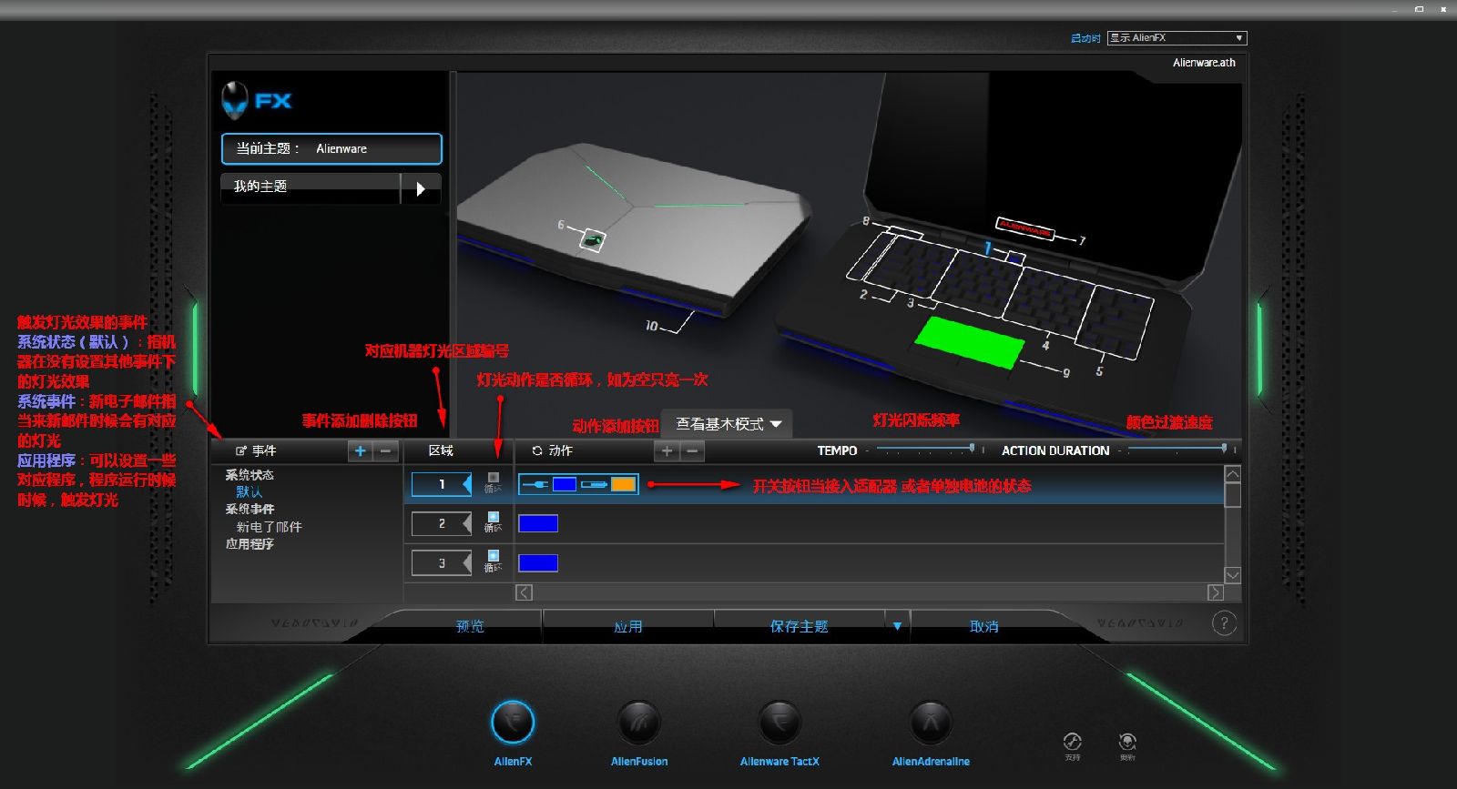This screenshot has width=1457, height=789.
Task: Select the 默认 event entry
Action: (250, 492)
